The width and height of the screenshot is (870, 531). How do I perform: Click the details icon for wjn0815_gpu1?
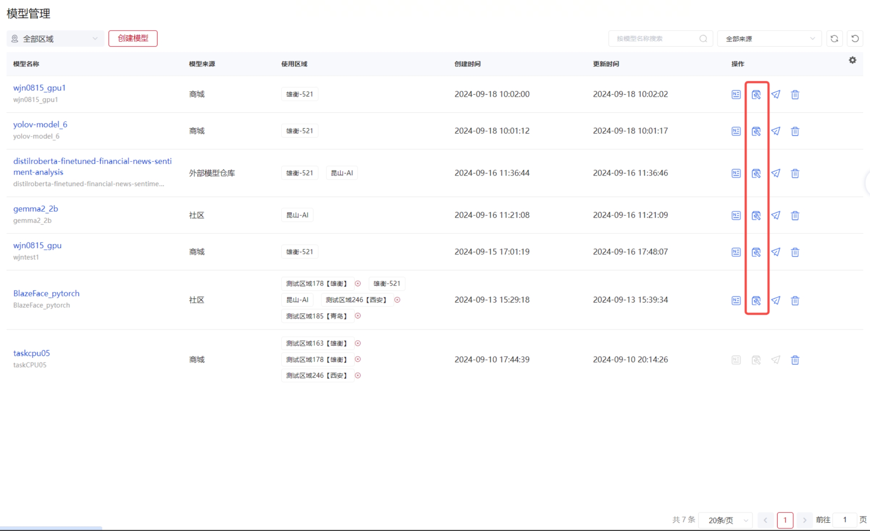(x=736, y=94)
